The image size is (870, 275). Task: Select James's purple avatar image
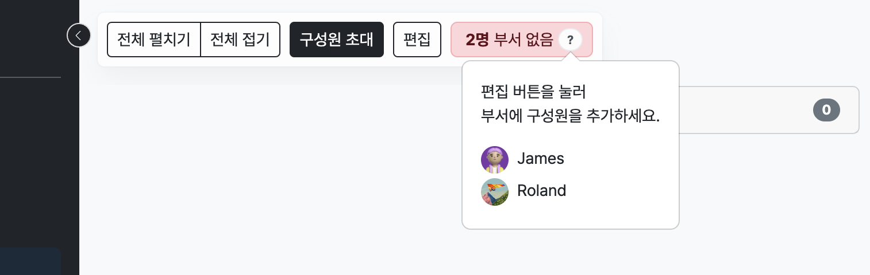coord(495,159)
